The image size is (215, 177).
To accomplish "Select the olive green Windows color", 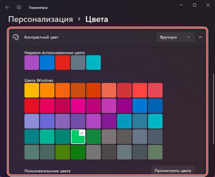I will [63, 152].
